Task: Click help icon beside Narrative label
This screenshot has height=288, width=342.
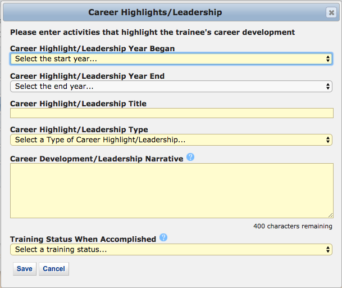Action: pyautogui.click(x=190, y=157)
